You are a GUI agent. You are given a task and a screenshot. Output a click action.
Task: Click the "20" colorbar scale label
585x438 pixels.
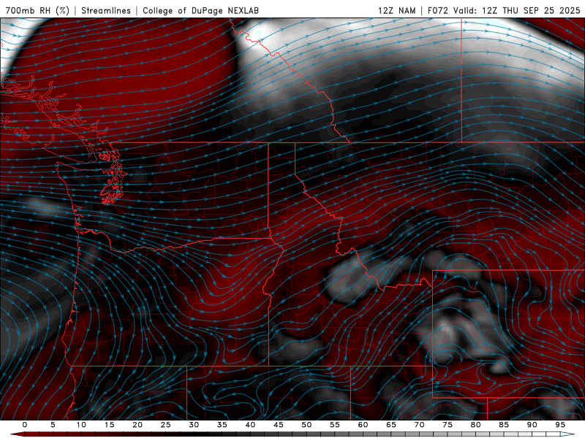137,425
